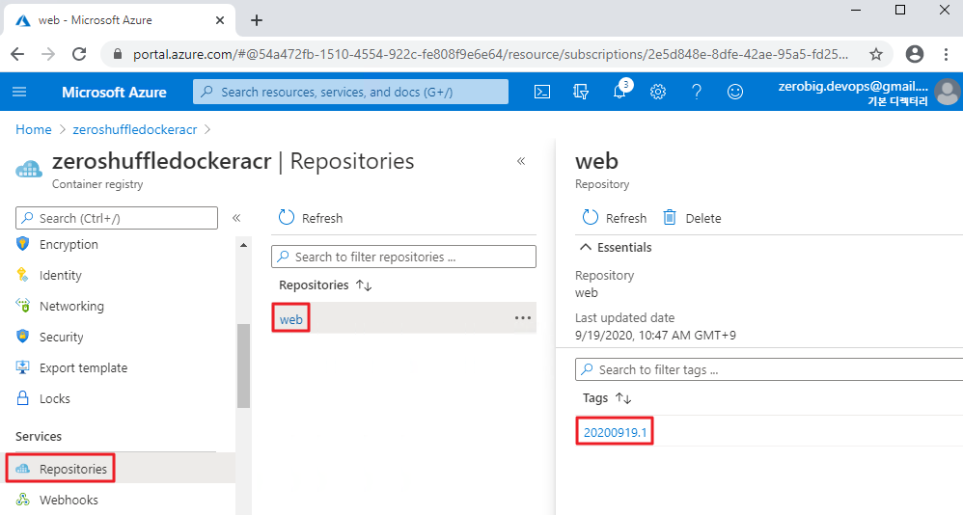This screenshot has width=963, height=515.
Task: Click the Container registry resource icon
Action: pyautogui.click(x=29, y=169)
